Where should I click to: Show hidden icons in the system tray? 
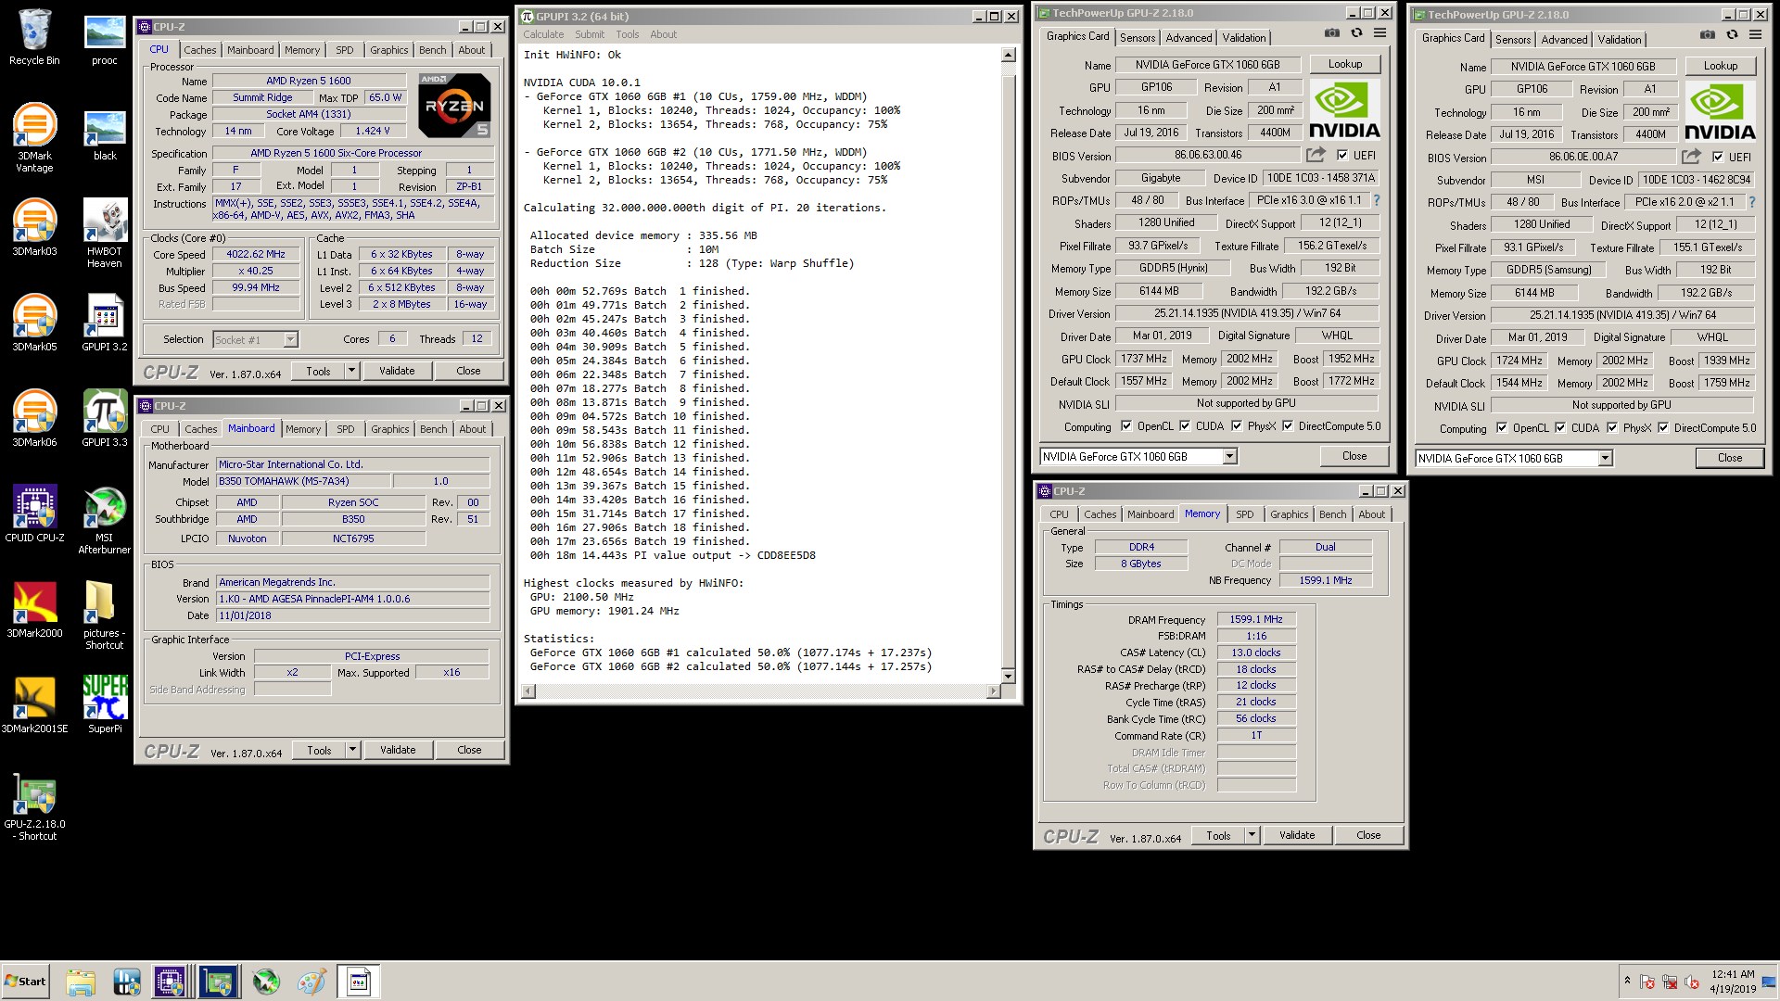click(x=1627, y=981)
